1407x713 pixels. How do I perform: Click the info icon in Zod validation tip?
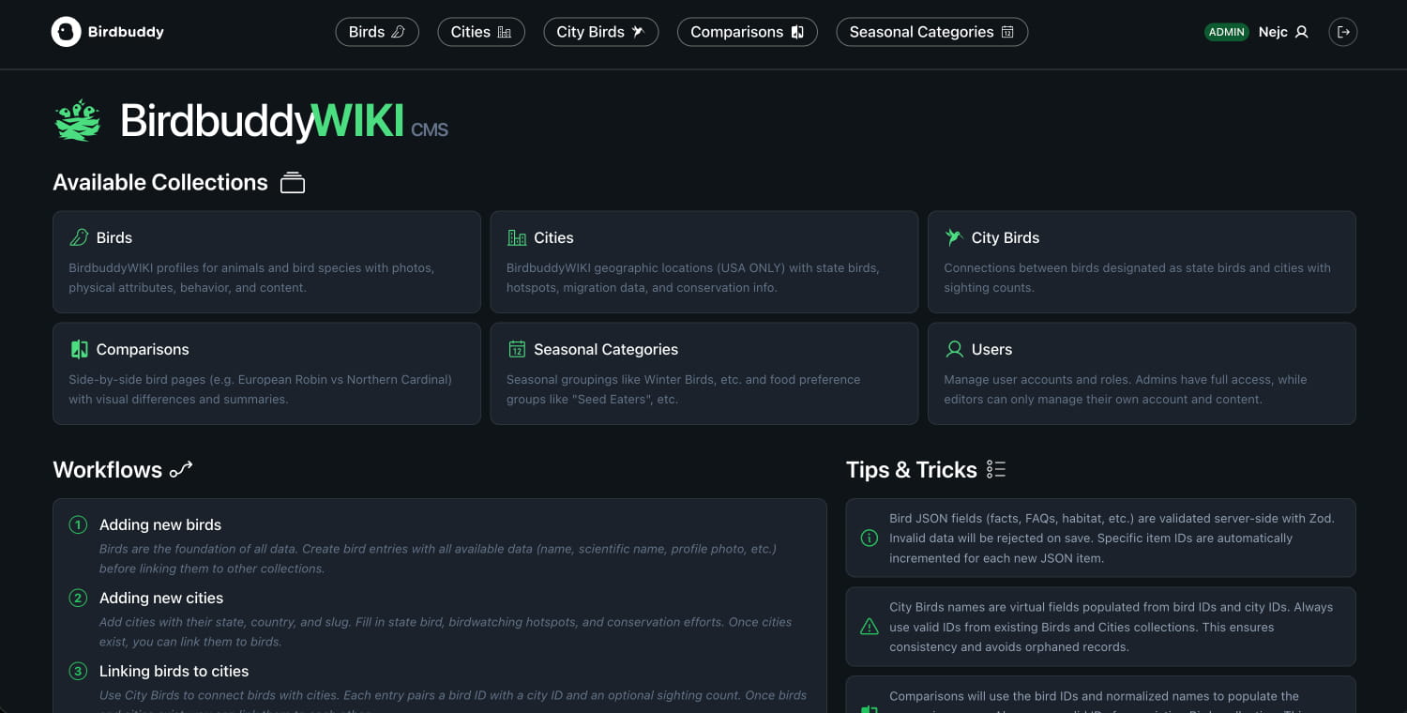click(x=870, y=538)
